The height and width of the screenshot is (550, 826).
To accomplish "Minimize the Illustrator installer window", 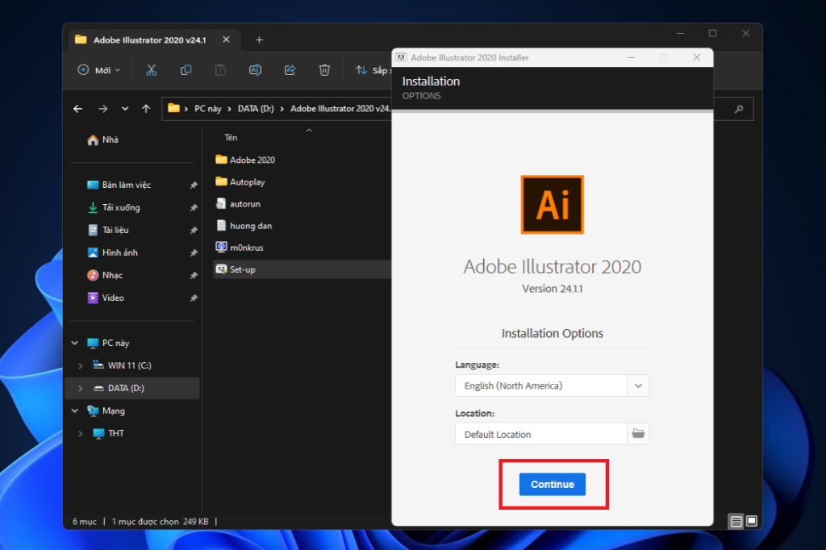I will point(631,57).
